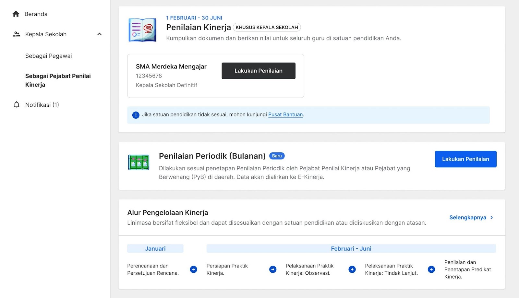Click arrow icon after Persiapan Praktik Kinerja
This screenshot has width=519, height=298.
point(273,269)
